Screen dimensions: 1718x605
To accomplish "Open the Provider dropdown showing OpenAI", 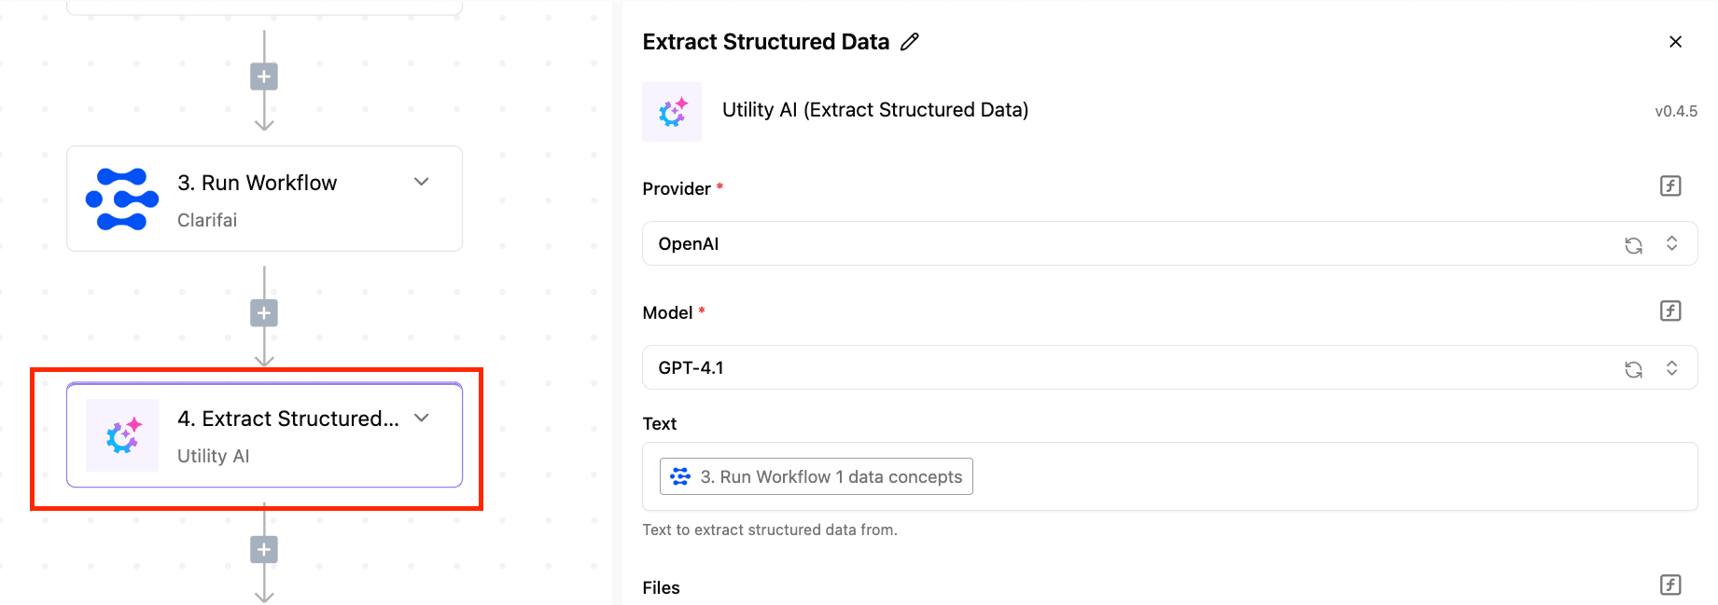I will click(x=1169, y=243).
